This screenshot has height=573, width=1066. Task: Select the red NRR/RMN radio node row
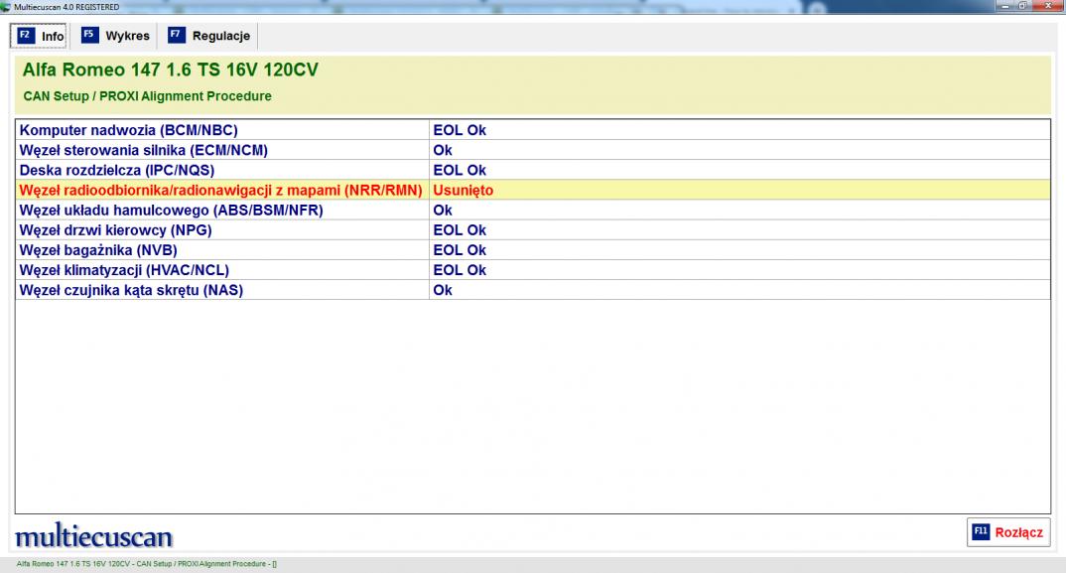pyautogui.click(x=533, y=190)
